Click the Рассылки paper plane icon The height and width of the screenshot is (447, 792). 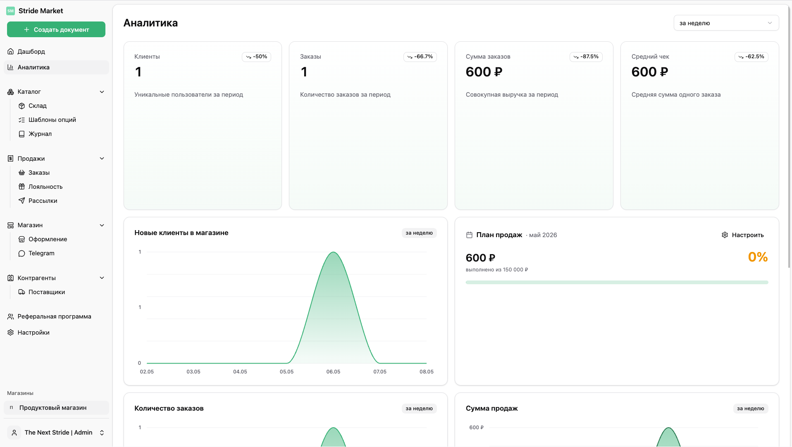coord(22,201)
